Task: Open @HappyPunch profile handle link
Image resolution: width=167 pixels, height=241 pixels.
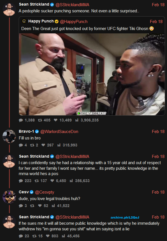Action: (74, 22)
